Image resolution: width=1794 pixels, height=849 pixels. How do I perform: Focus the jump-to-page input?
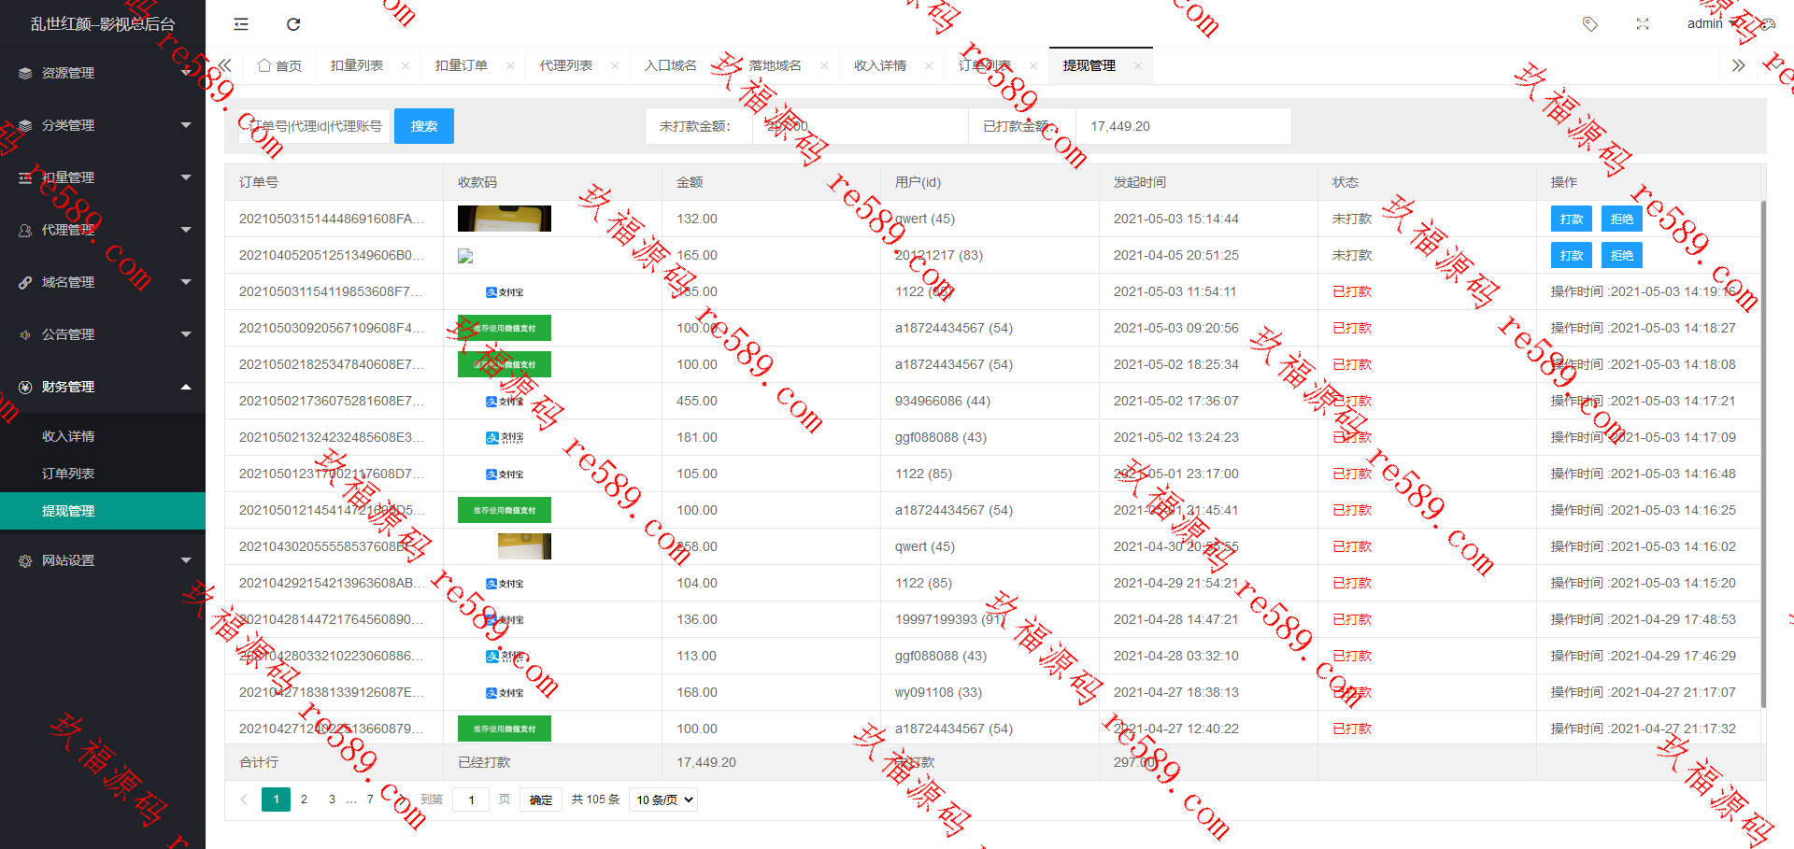[471, 799]
